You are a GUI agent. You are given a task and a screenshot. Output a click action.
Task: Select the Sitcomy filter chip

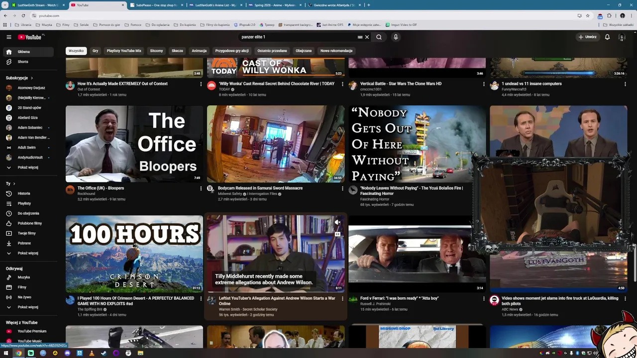click(156, 51)
